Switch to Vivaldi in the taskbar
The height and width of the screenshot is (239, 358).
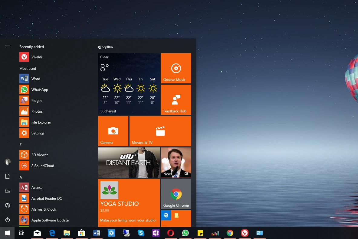click(245, 233)
